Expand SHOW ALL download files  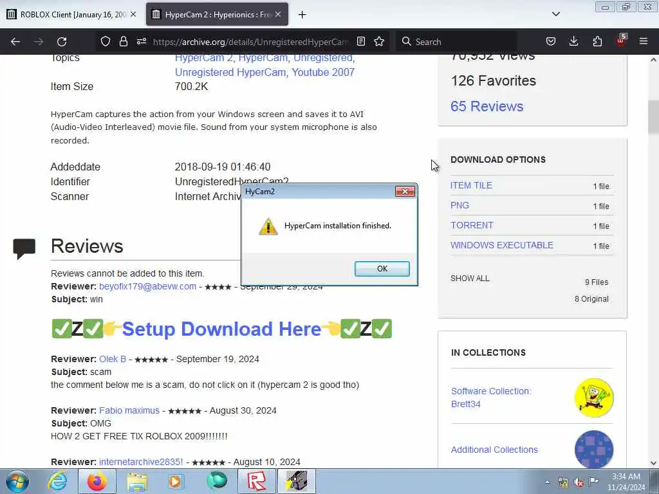tap(470, 279)
